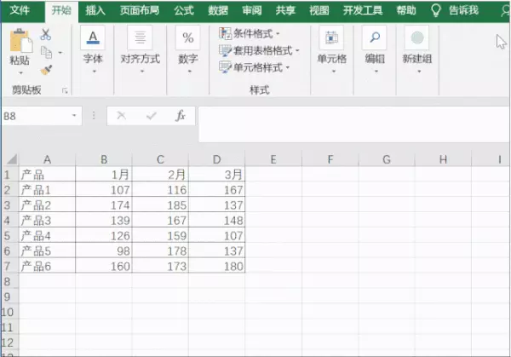Expand the Name Box dropdown arrow
This screenshot has width=511, height=357.
coord(74,115)
